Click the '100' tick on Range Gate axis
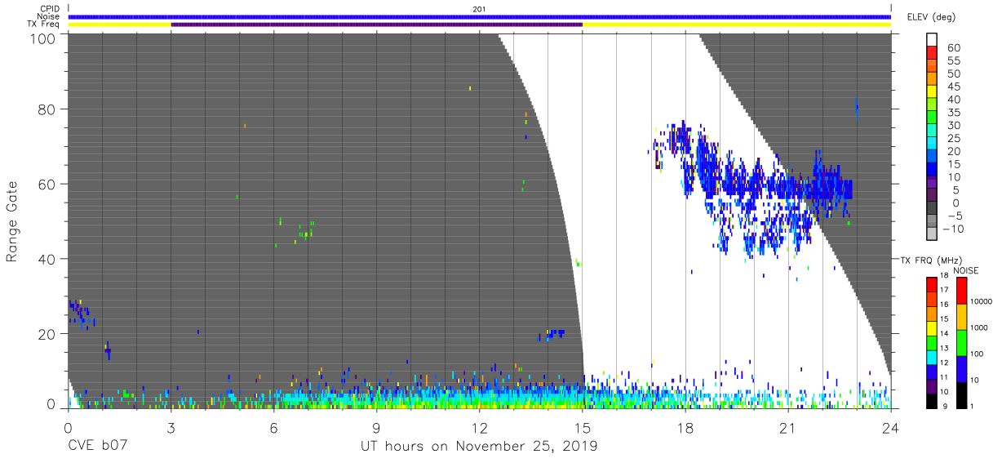The height and width of the screenshot is (463, 1002). 43,38
